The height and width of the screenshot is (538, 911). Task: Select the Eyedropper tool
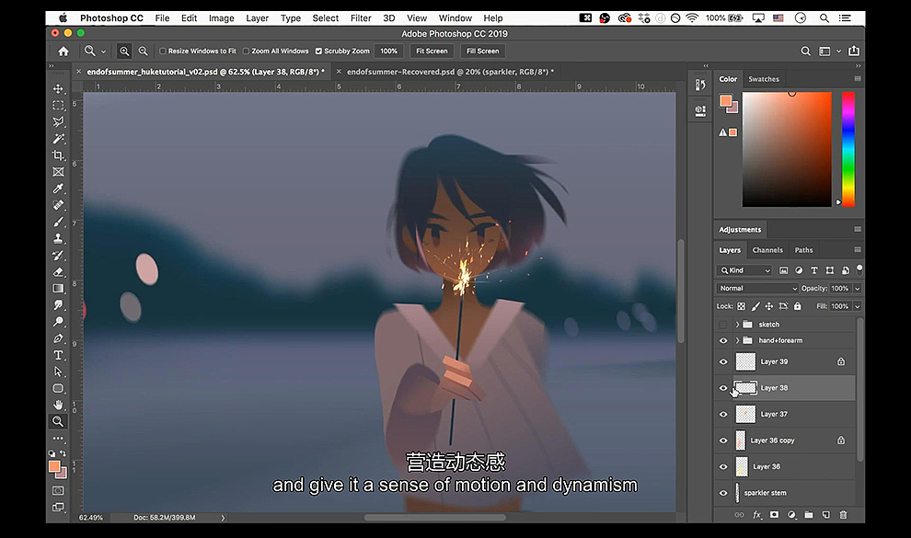pyautogui.click(x=58, y=189)
